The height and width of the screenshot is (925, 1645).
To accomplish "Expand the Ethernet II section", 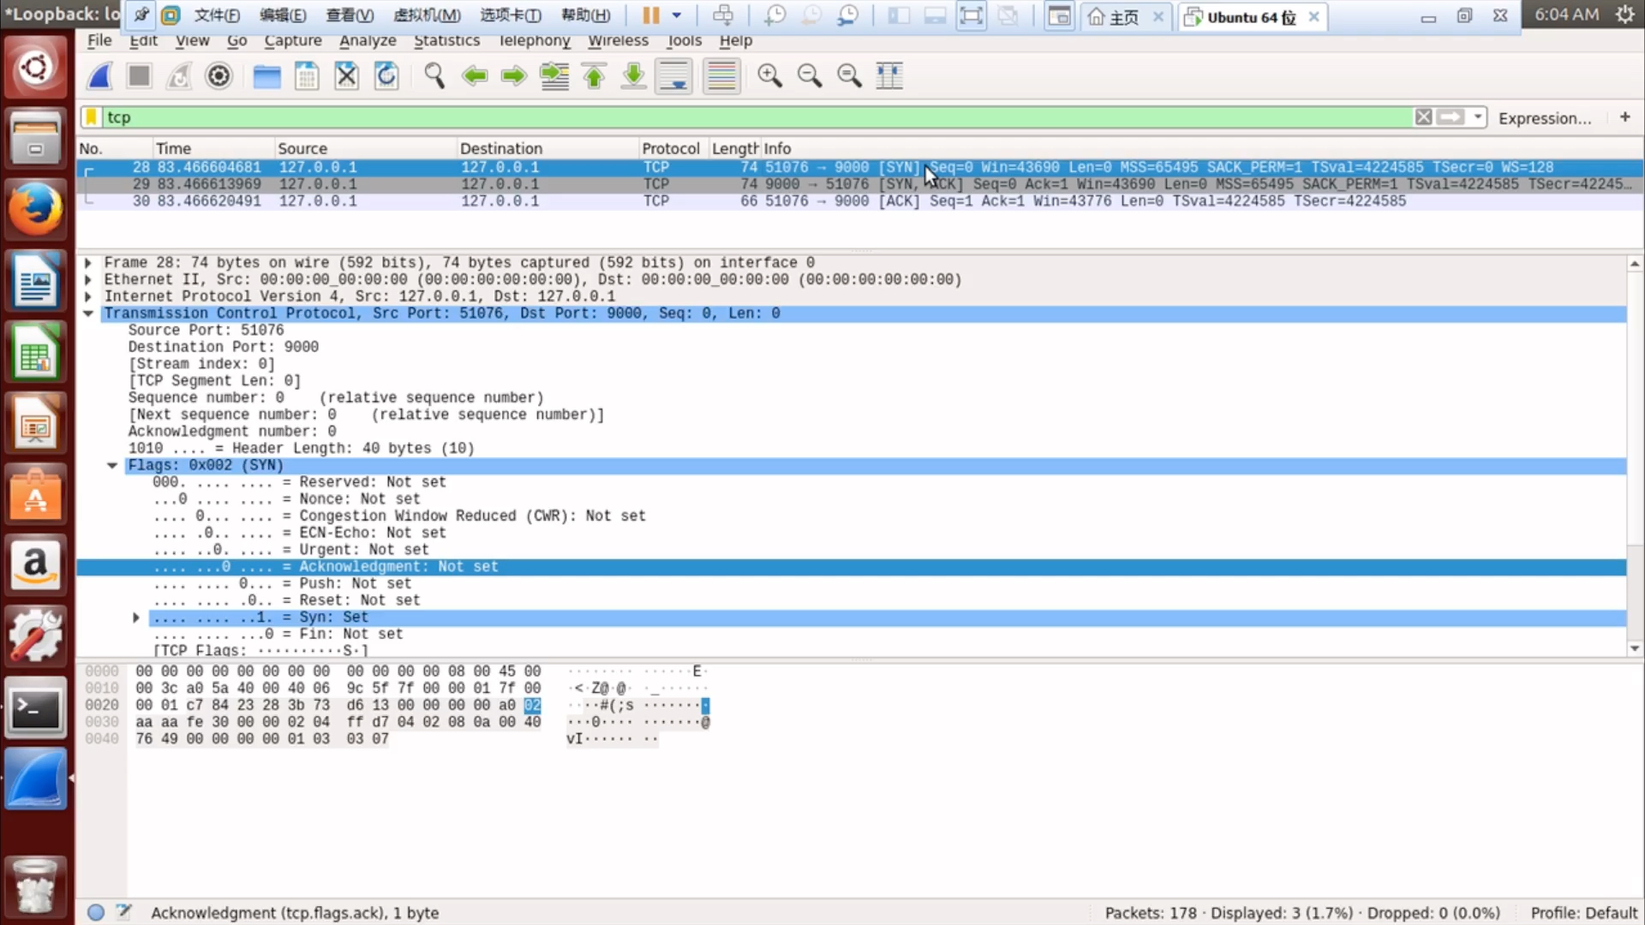I will coord(87,280).
